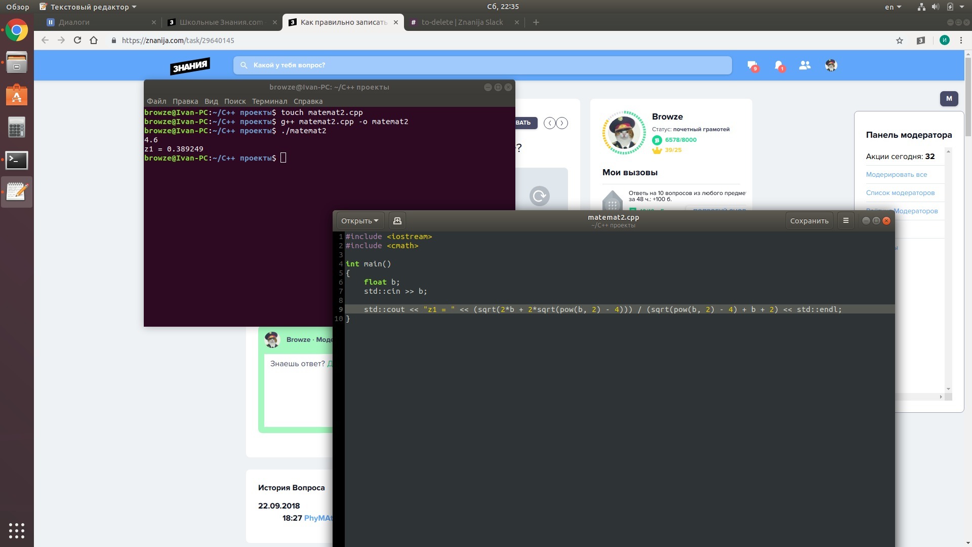Image resolution: width=972 pixels, height=547 pixels.
Task: Open the en keyboard layout dropdown
Action: click(893, 7)
